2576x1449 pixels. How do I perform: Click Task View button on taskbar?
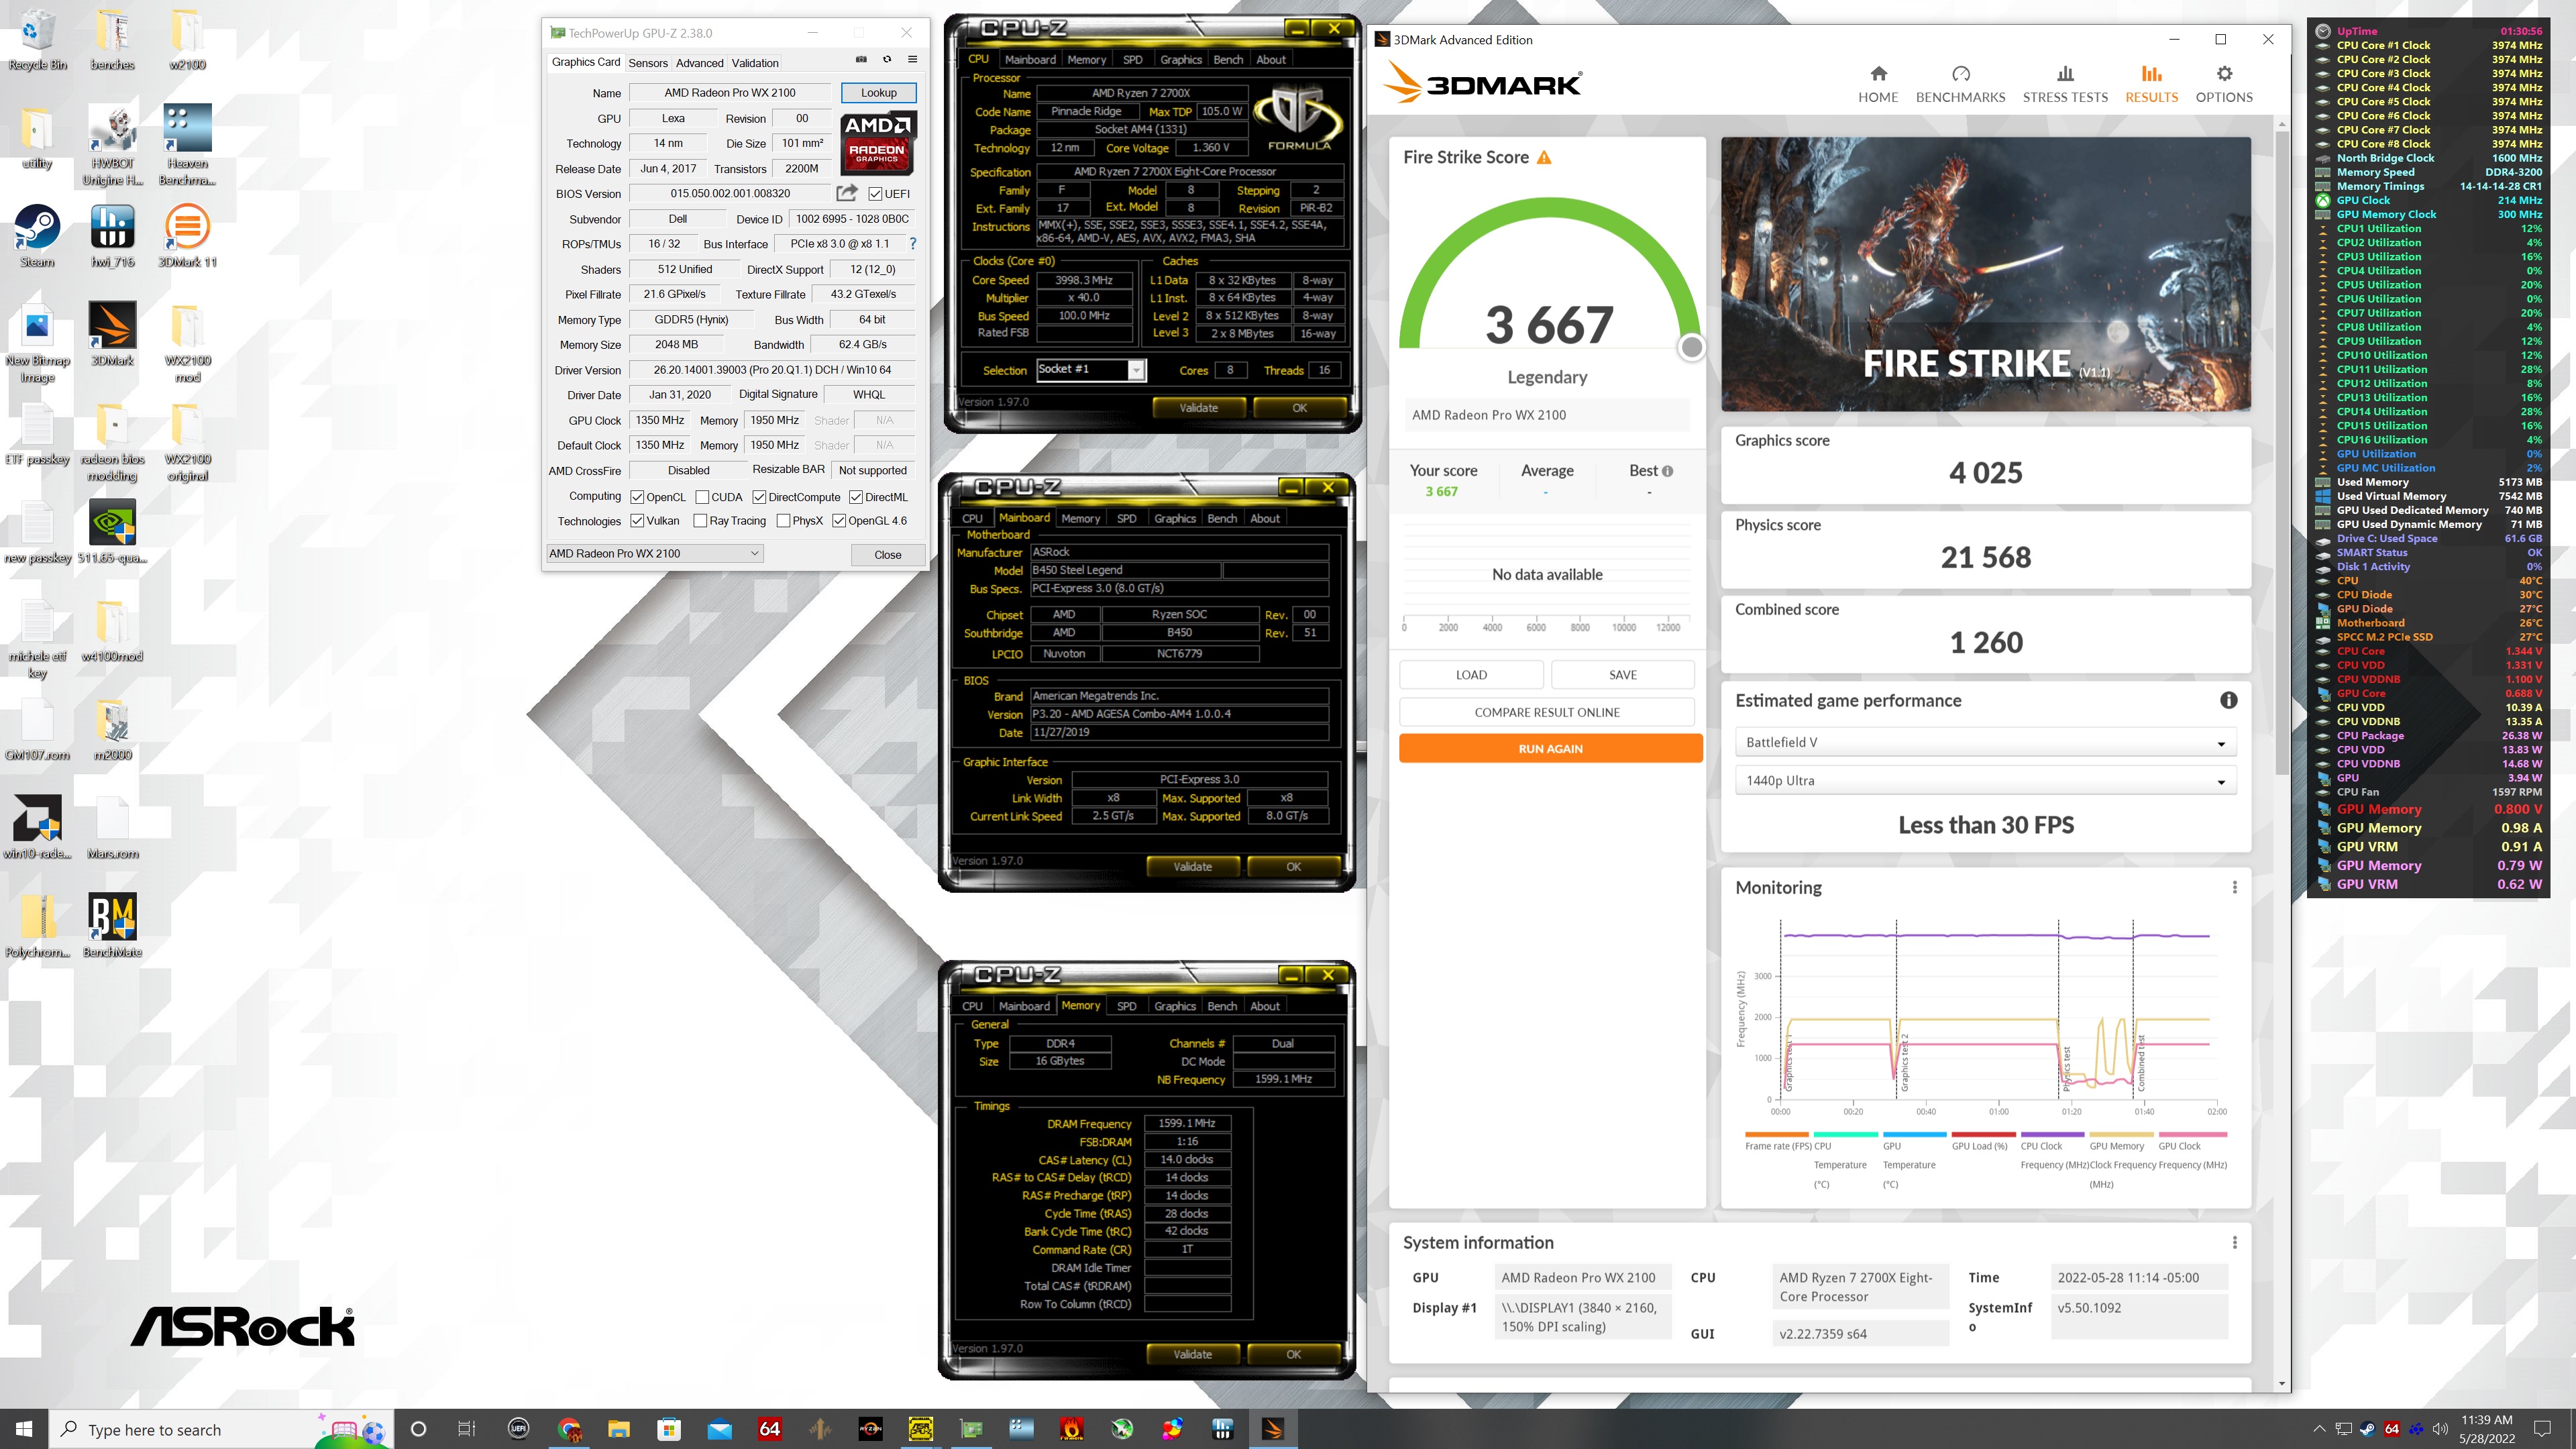point(467,1429)
